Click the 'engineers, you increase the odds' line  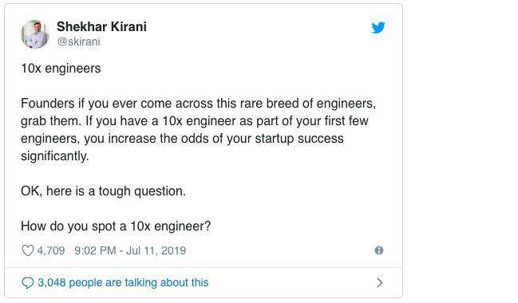click(x=182, y=139)
